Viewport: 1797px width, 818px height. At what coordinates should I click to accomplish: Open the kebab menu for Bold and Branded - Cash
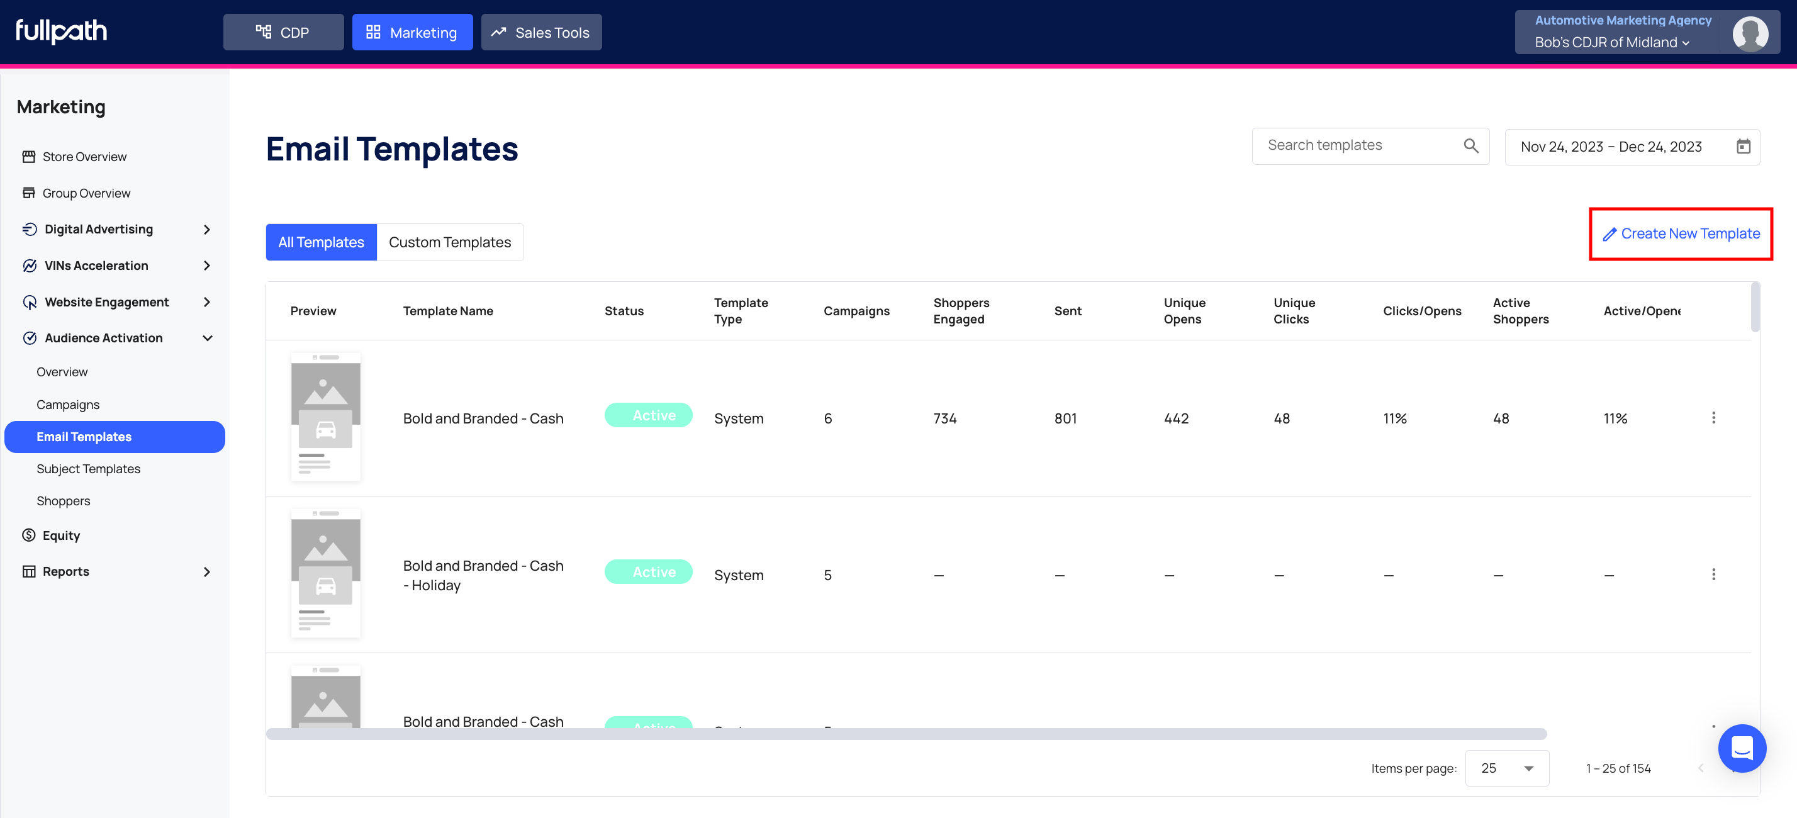tap(1715, 418)
